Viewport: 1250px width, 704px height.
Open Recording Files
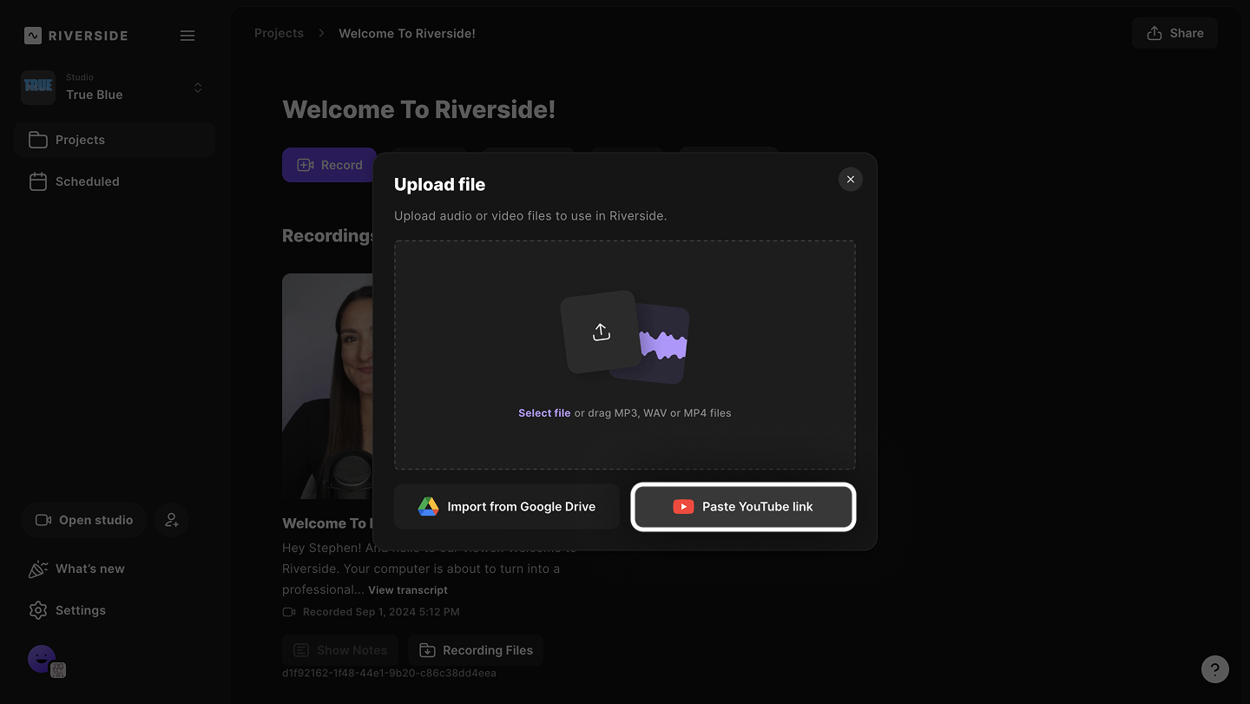click(476, 650)
